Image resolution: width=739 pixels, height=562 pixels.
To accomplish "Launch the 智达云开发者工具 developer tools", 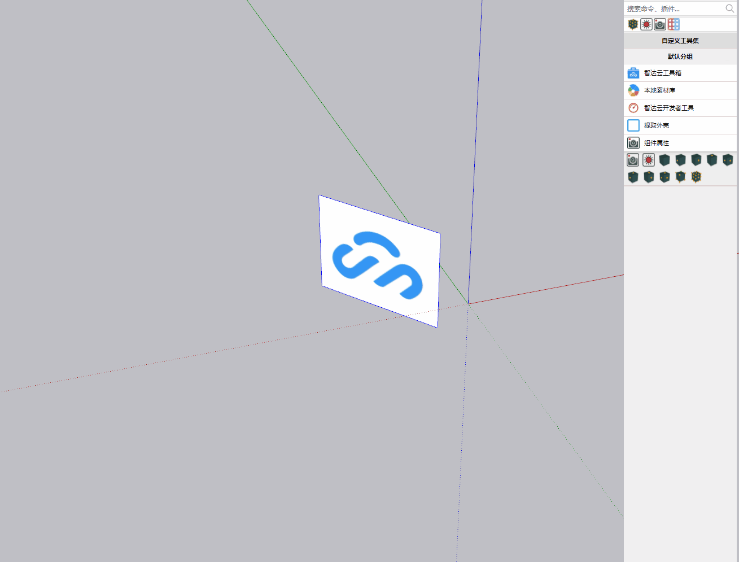I will pyautogui.click(x=668, y=107).
